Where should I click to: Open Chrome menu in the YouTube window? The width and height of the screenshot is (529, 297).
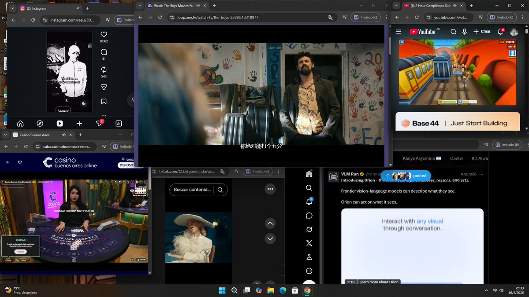pos(523,17)
